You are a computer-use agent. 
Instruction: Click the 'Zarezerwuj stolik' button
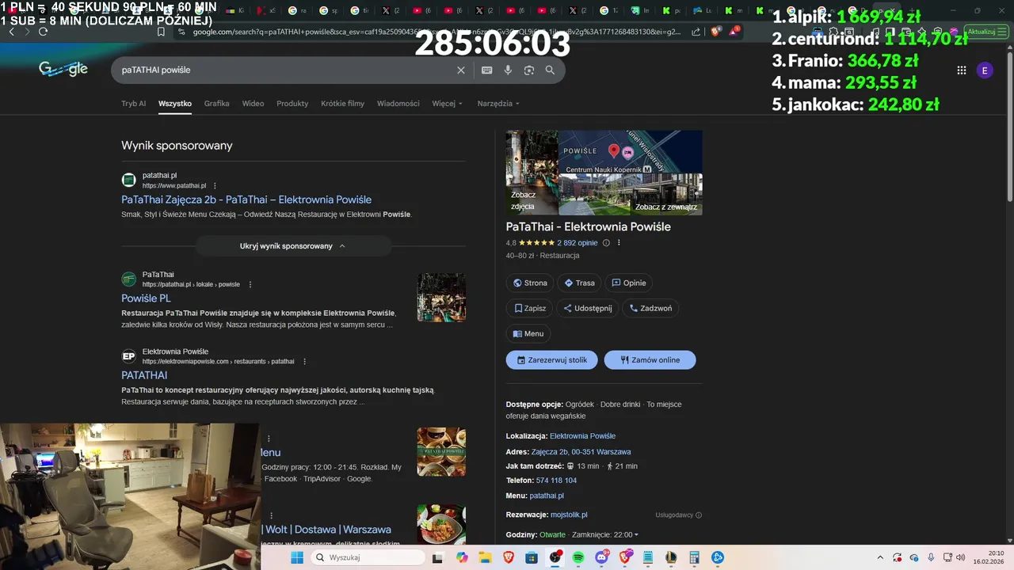tap(552, 360)
